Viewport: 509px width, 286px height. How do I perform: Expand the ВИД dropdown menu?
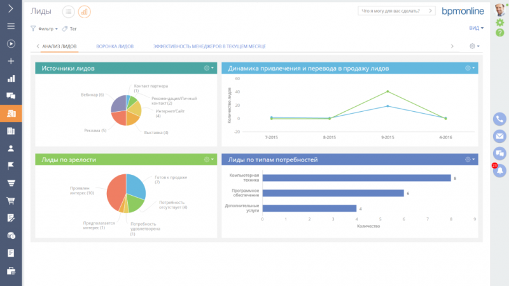[x=476, y=28]
